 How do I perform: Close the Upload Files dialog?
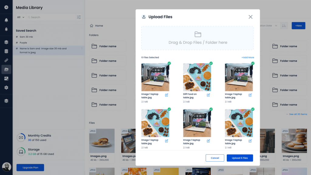pyautogui.click(x=251, y=17)
